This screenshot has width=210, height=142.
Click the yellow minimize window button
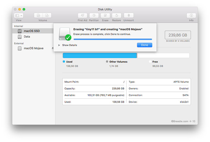coord(19,9)
